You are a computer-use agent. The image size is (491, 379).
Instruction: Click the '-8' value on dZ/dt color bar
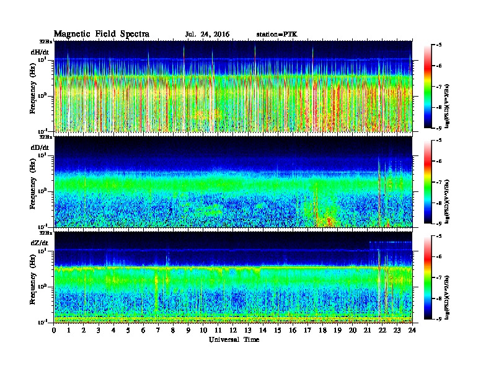pyautogui.click(x=438, y=298)
